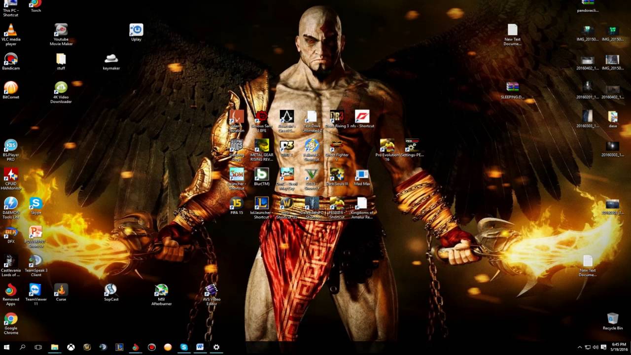This screenshot has height=355, width=631.
Task: Select the Mad Max icon
Action: pos(362,177)
